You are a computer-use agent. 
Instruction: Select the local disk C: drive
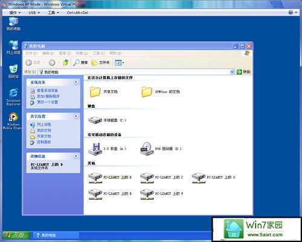pyautogui.click(x=107, y=120)
